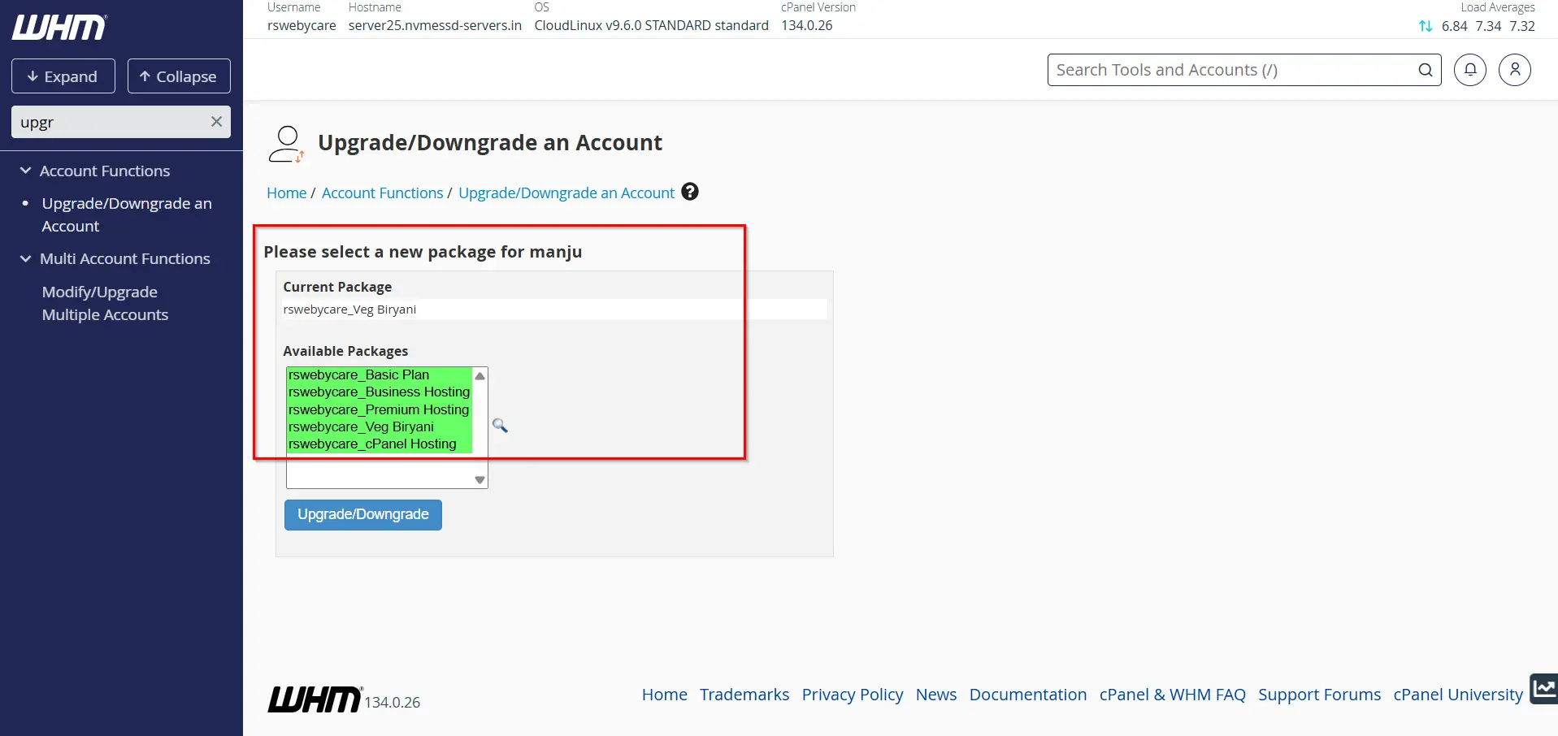The image size is (1558, 736).
Task: Select rswebycare_Business Hosting package
Action: pyautogui.click(x=379, y=392)
